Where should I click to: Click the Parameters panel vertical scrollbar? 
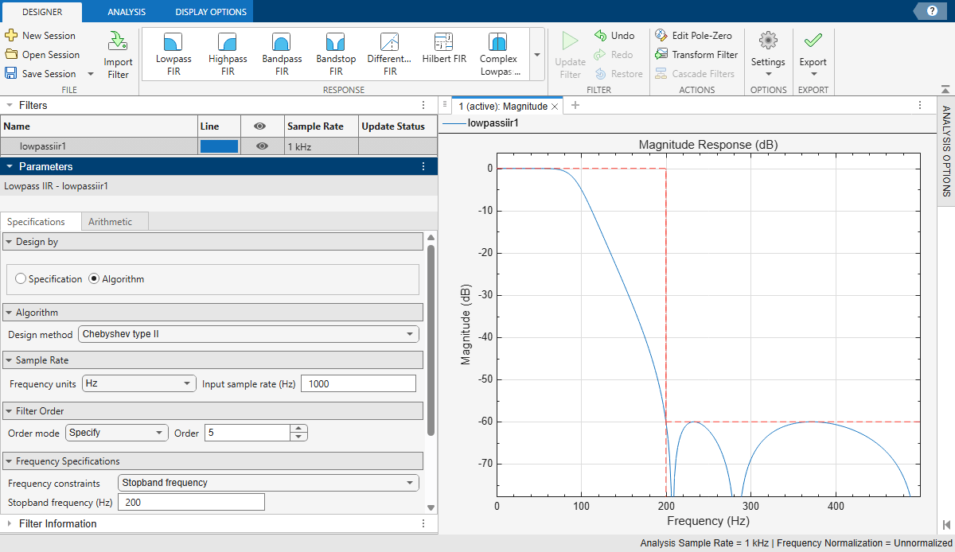pos(431,340)
